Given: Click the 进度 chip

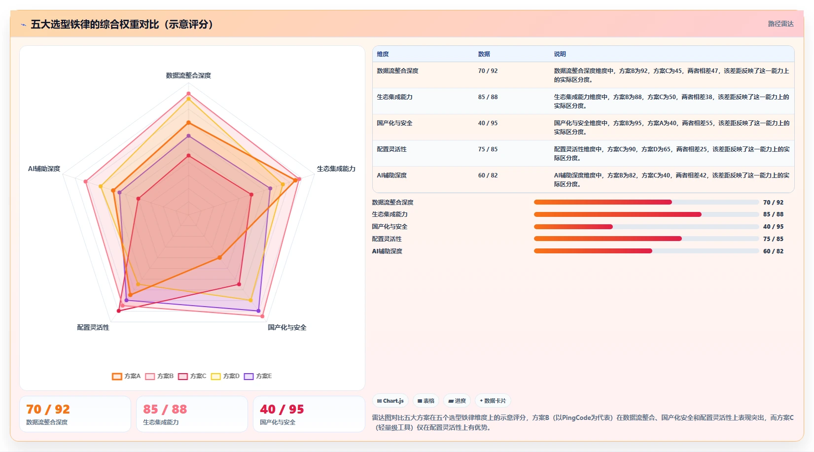Looking at the screenshot, I should (x=457, y=401).
